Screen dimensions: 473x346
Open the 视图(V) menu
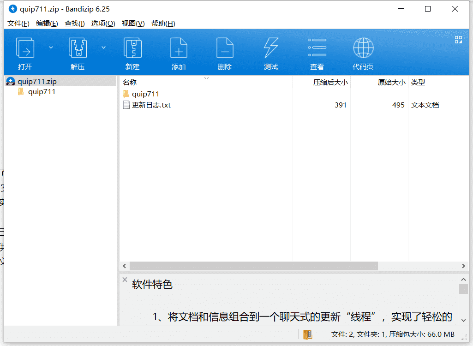(133, 24)
